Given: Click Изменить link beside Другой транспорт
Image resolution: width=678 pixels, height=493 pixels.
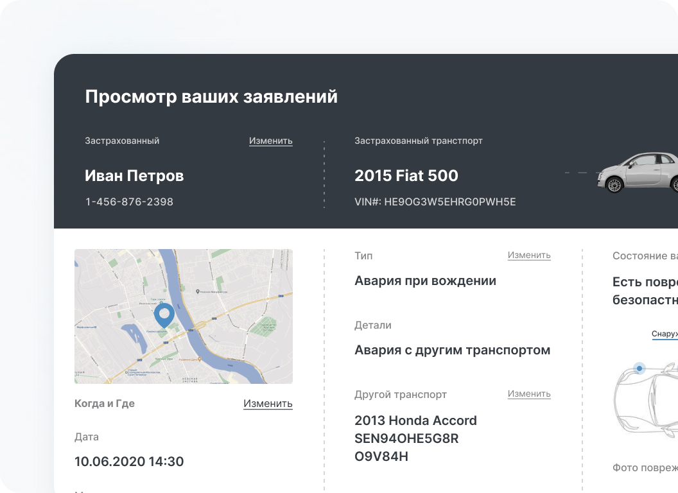Looking at the screenshot, I should (529, 394).
